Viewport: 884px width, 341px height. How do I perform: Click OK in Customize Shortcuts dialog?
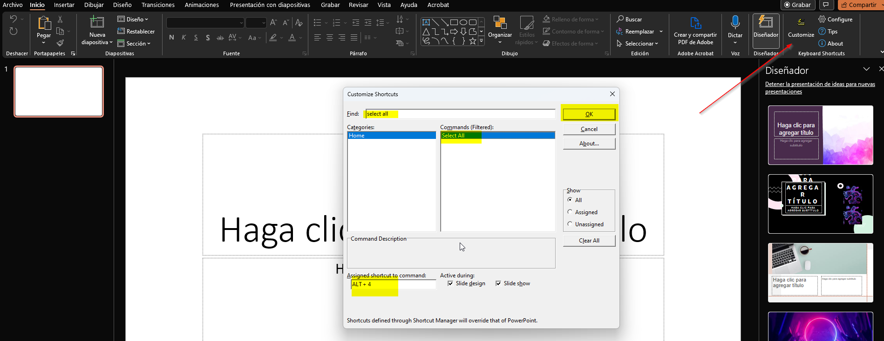589,114
